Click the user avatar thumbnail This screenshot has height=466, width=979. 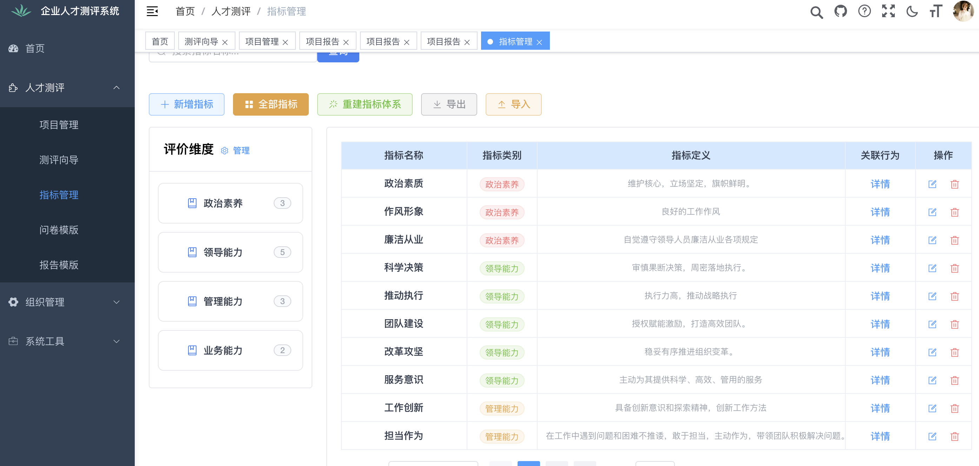pyautogui.click(x=963, y=11)
